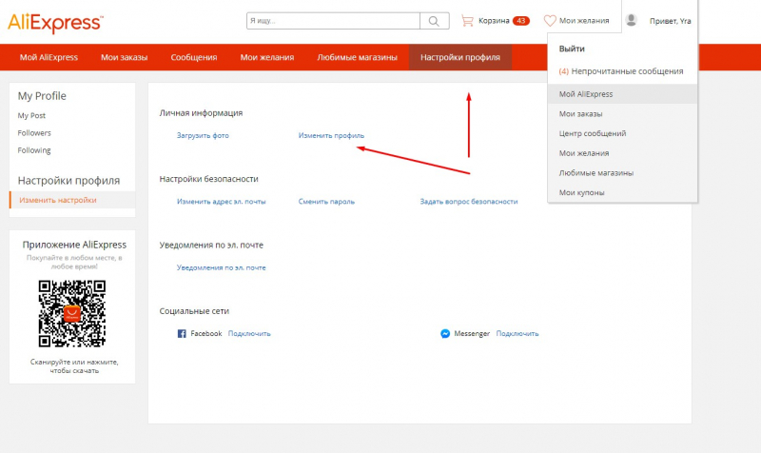Click the user avatar icon

(631, 20)
